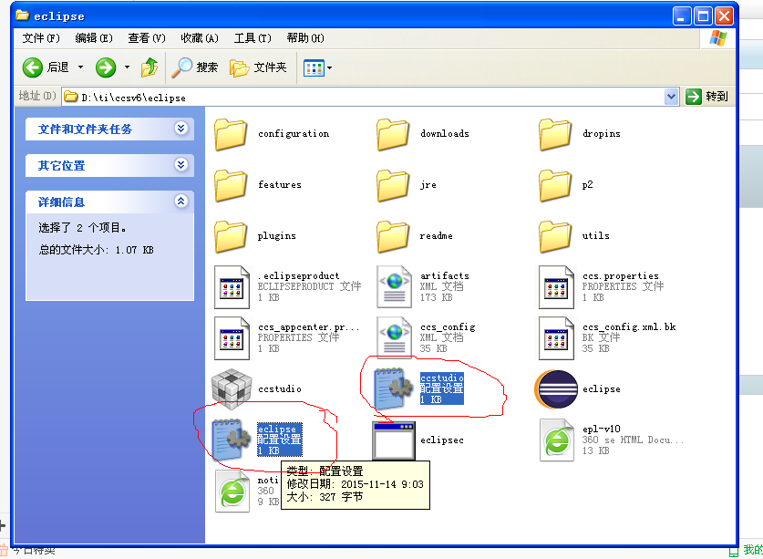The image size is (763, 559).
Task: Select the epl-v10 HTML document icon
Action: click(557, 440)
